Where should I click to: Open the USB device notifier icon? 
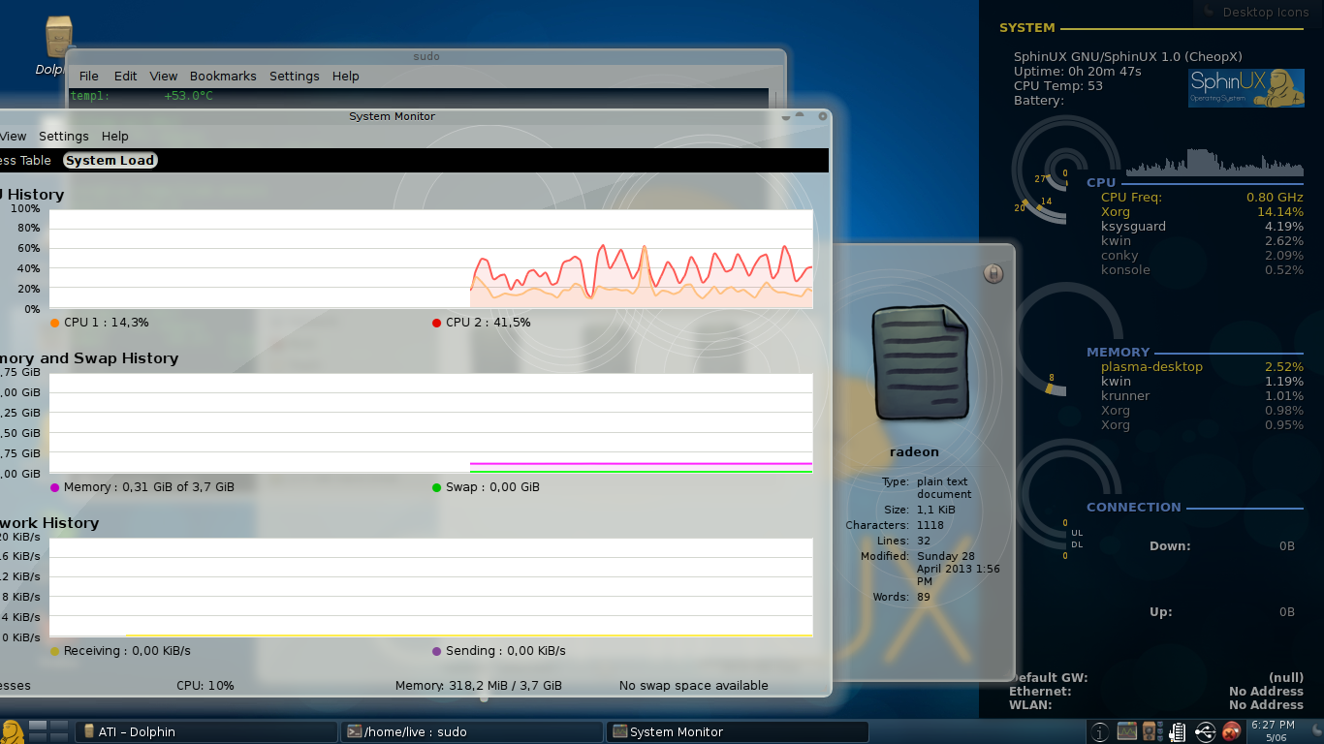tap(1205, 731)
